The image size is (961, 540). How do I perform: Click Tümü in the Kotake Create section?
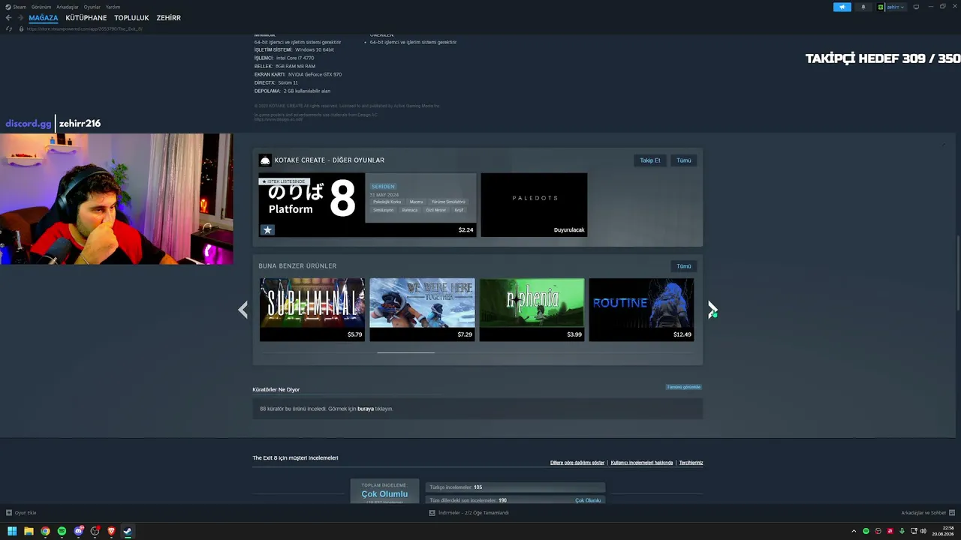click(x=684, y=160)
